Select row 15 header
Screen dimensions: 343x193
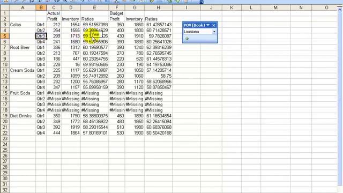click(5, 93)
